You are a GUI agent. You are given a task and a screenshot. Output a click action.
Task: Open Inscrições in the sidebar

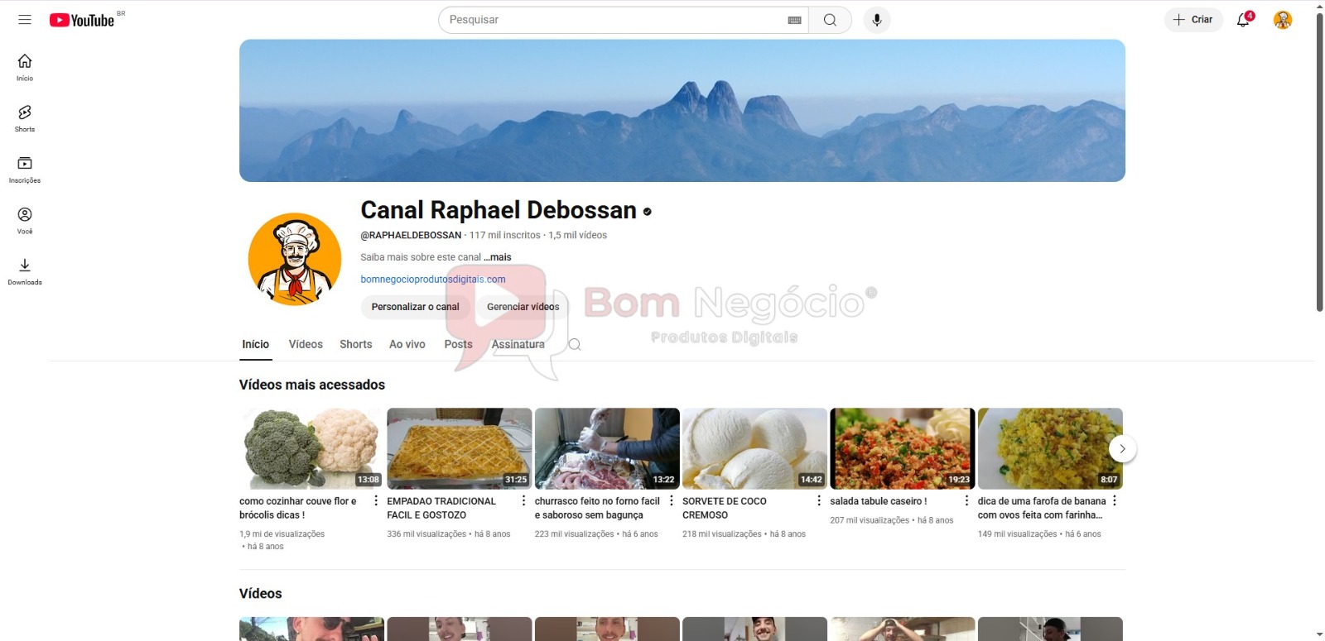point(25,170)
